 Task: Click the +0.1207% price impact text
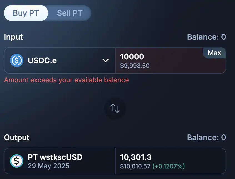169,166
